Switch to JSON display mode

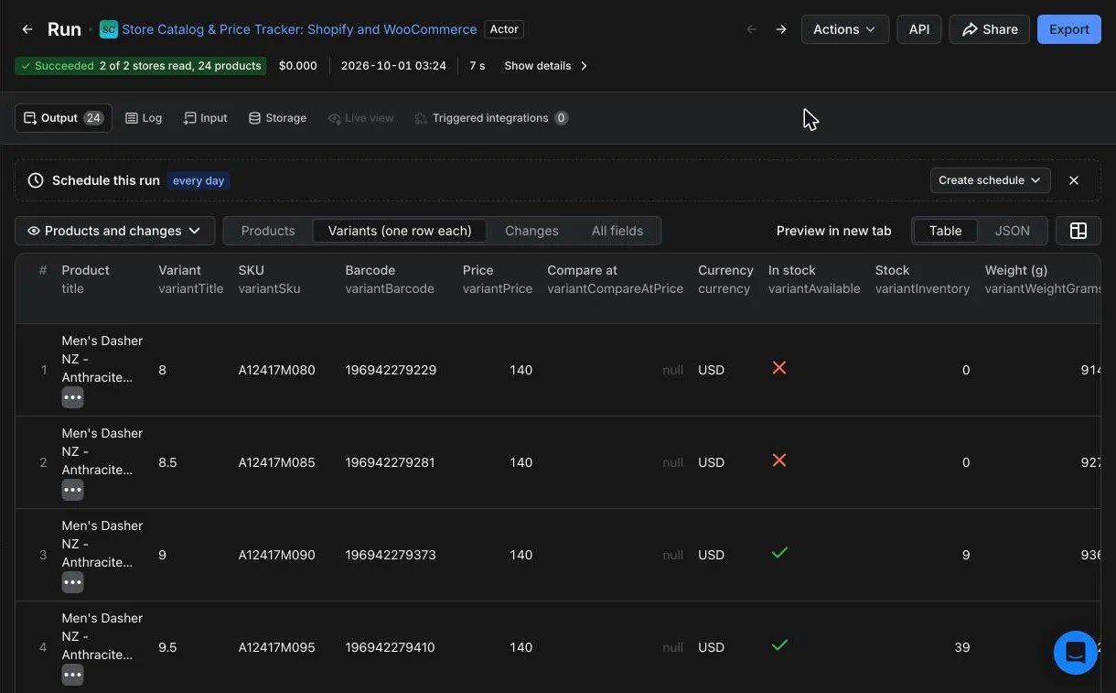[x=1012, y=231]
